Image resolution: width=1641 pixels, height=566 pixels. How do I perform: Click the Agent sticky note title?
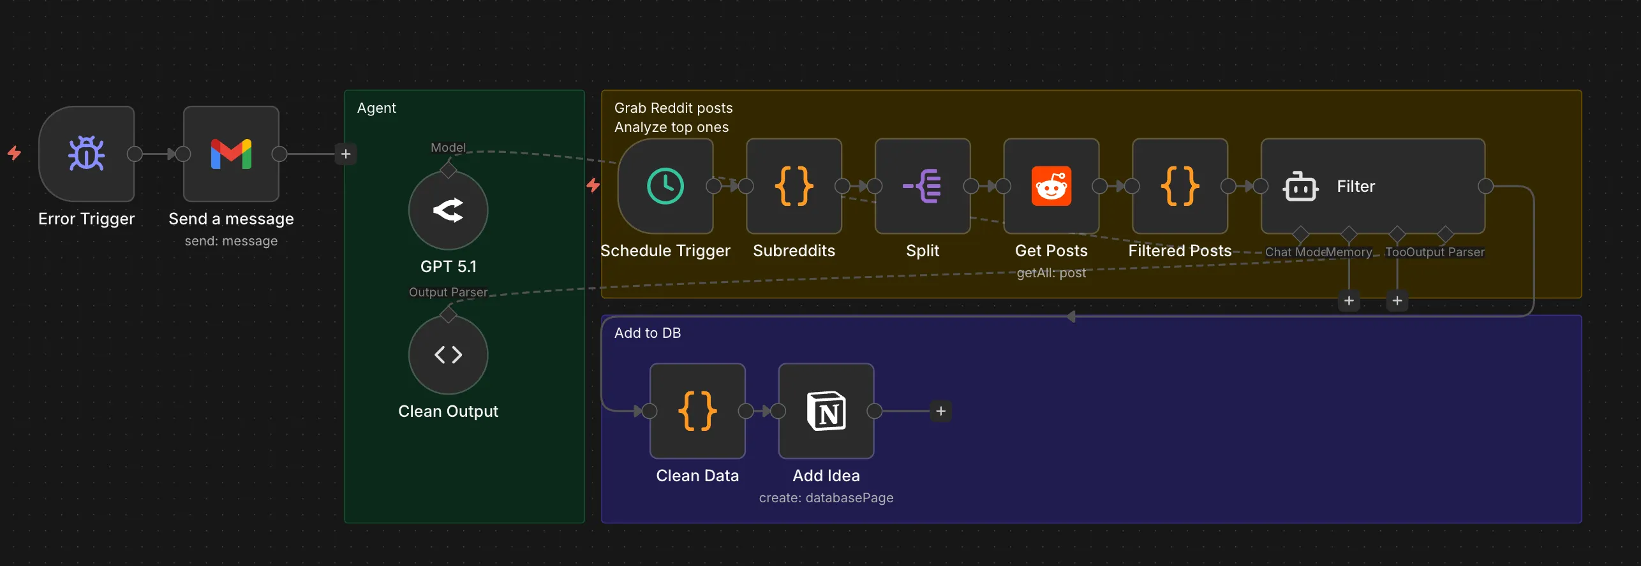pyautogui.click(x=376, y=108)
